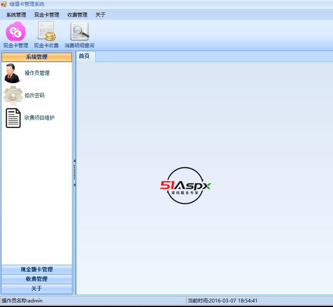Click the 51Aspx logo image
Screen dimensions: 333x307
click(x=185, y=186)
